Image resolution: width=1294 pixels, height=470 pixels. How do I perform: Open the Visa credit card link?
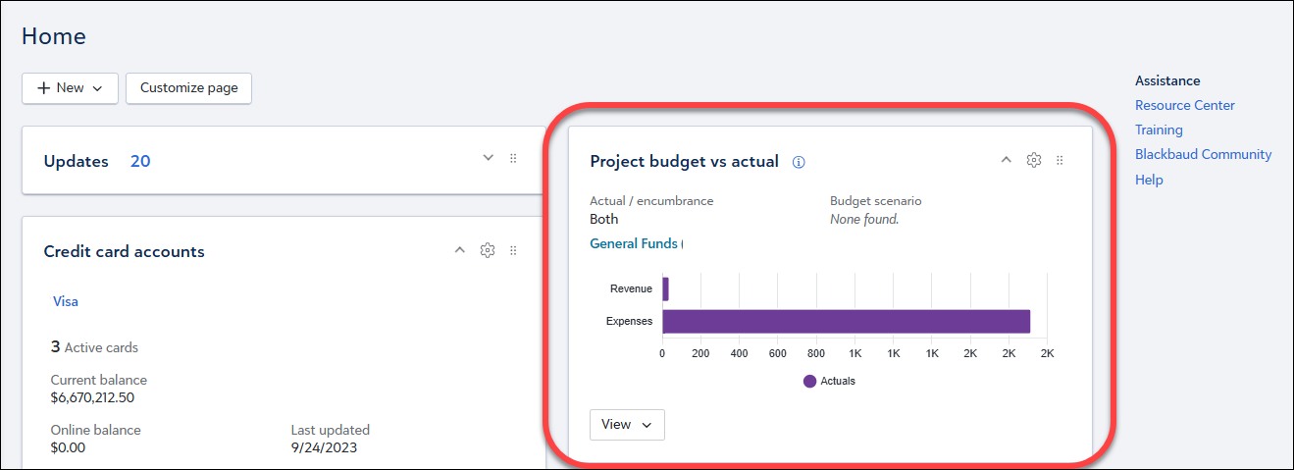[x=66, y=302]
